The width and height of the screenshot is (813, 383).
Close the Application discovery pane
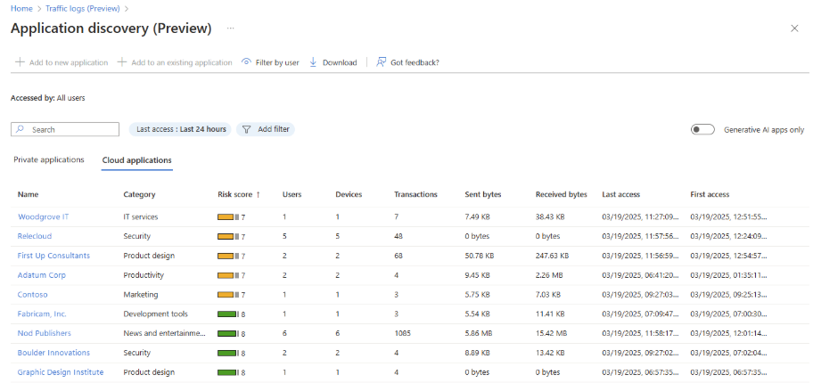click(x=794, y=29)
